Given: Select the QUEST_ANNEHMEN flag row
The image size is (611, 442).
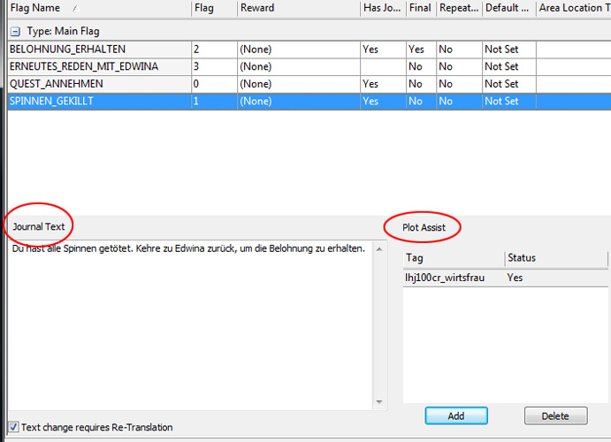Looking at the screenshot, I should point(56,84).
